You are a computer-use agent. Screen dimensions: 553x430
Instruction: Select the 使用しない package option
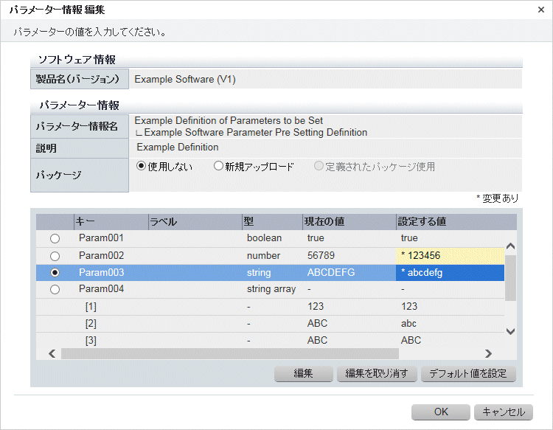tap(142, 166)
